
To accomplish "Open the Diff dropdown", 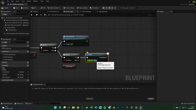I will pos(34,8).
